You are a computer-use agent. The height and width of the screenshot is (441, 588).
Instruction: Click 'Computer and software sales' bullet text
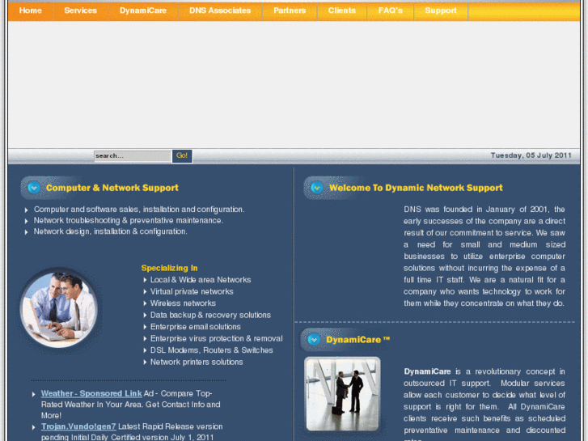[x=139, y=210]
